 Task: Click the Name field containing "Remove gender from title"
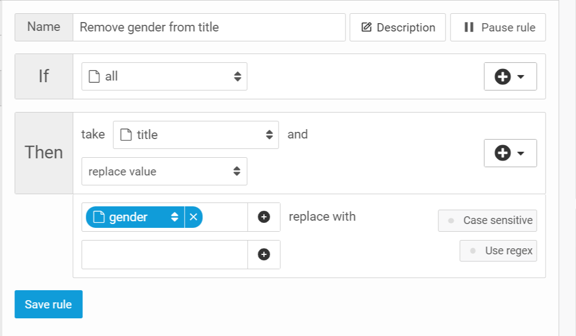(209, 28)
